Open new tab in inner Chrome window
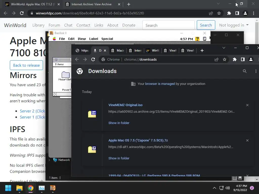This screenshot has height=194, width=259. click(202, 51)
